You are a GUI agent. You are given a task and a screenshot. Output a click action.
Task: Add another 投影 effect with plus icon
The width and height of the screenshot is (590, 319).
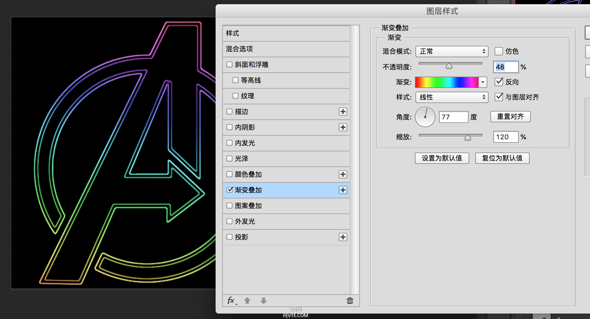click(343, 237)
